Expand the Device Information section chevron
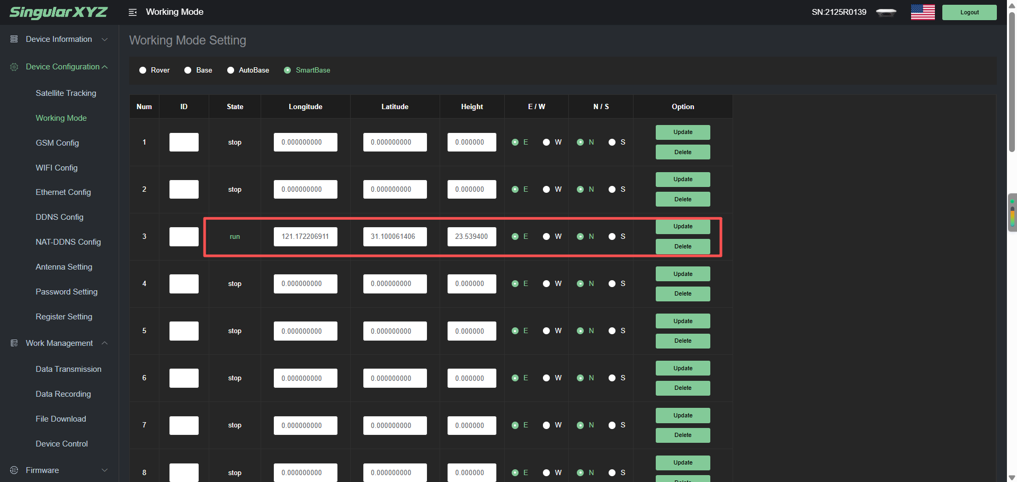 105,39
